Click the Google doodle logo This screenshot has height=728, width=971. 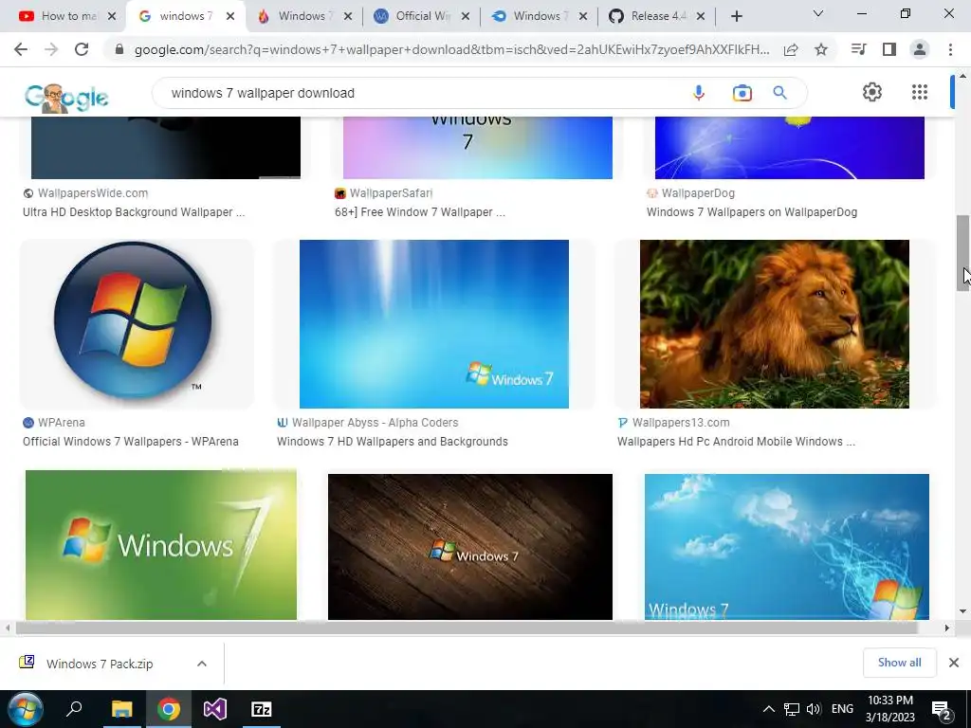66,98
